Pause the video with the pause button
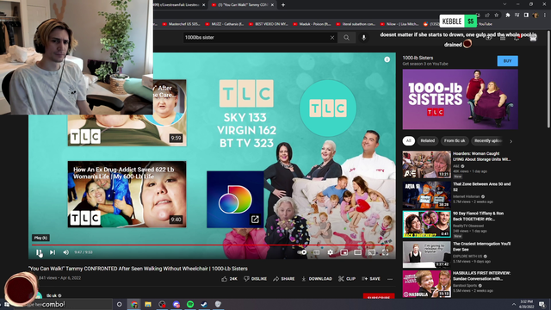The image size is (551, 310). coord(39,252)
